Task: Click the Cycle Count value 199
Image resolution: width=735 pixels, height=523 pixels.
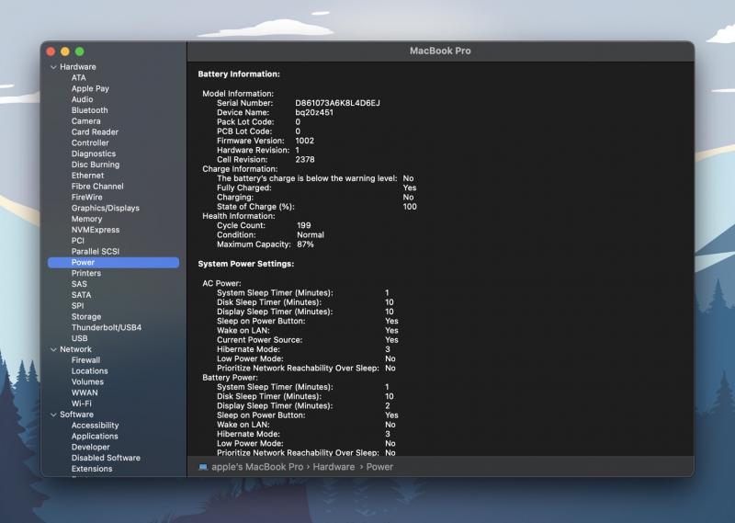Action: click(304, 225)
